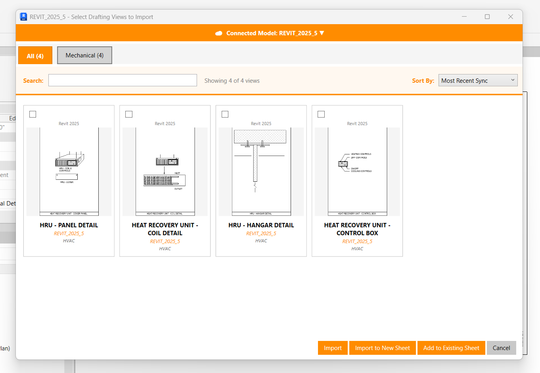Select the Hangar Detail drawing thumbnail

(x=261, y=171)
